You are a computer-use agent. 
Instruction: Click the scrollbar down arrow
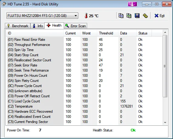pos(165,122)
